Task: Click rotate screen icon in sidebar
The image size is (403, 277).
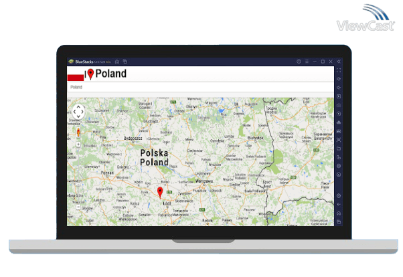Action: click(339, 157)
